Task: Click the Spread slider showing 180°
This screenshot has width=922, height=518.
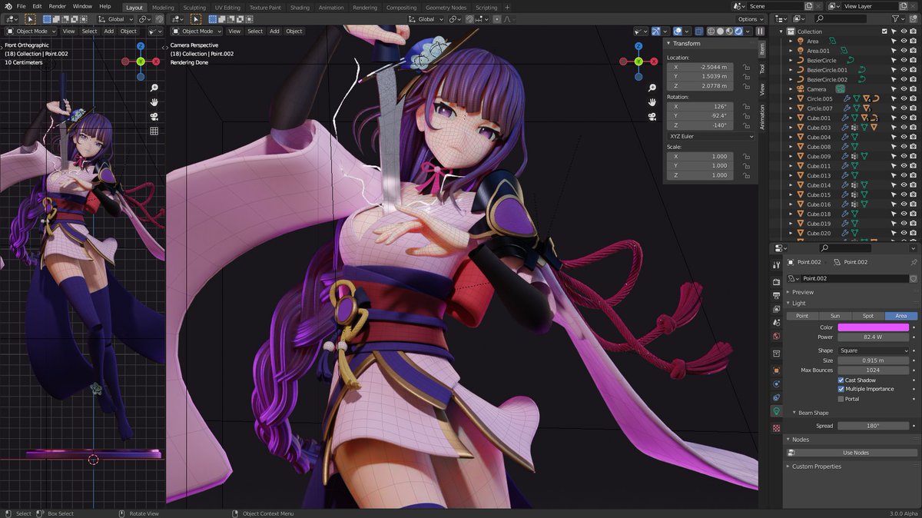Action: click(x=873, y=426)
